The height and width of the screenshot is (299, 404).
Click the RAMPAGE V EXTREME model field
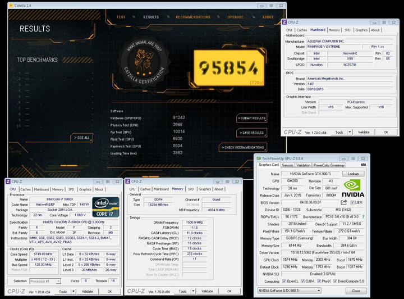pyautogui.click(x=333, y=47)
